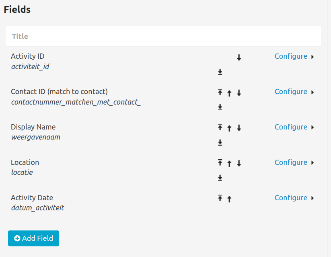Send Display Name field to bottom

[x=220, y=142]
